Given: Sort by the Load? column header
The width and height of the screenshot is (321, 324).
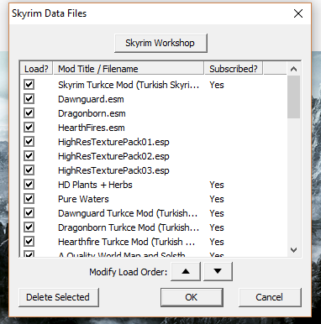Looking at the screenshot, I should tap(36, 69).
